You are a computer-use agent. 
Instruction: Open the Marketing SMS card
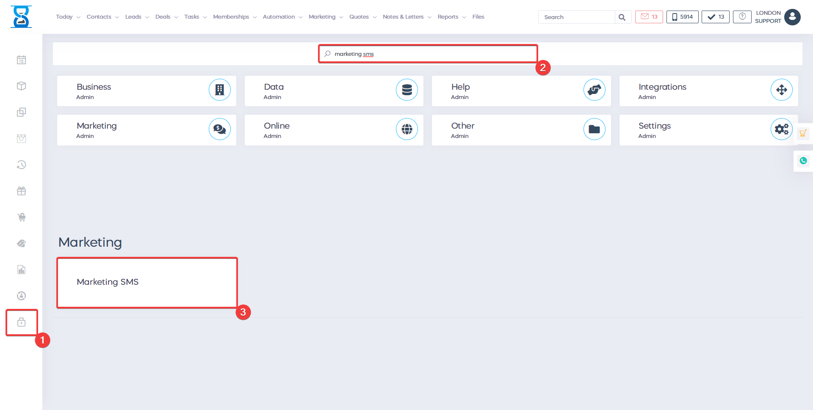click(147, 282)
